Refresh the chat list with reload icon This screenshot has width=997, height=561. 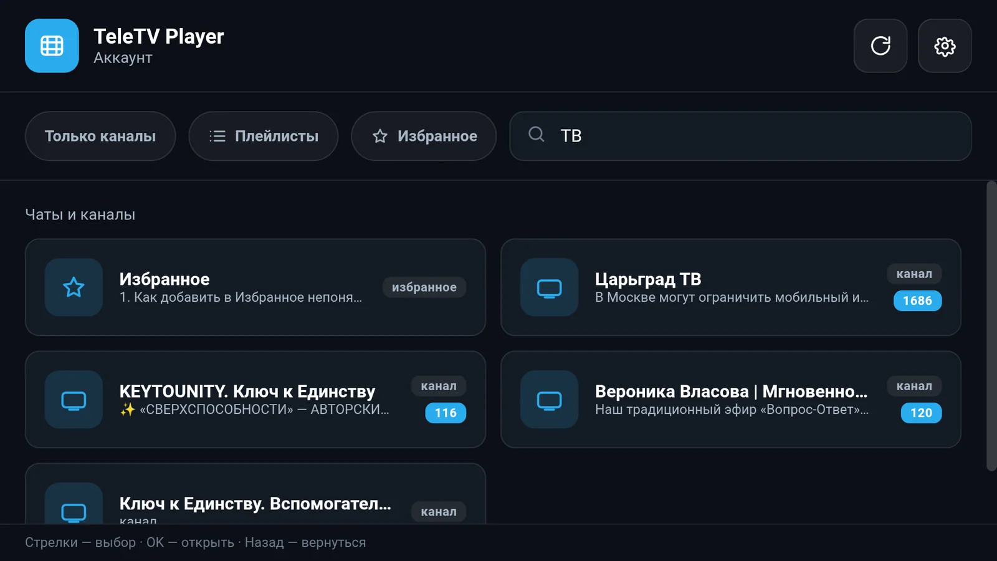coord(880,46)
